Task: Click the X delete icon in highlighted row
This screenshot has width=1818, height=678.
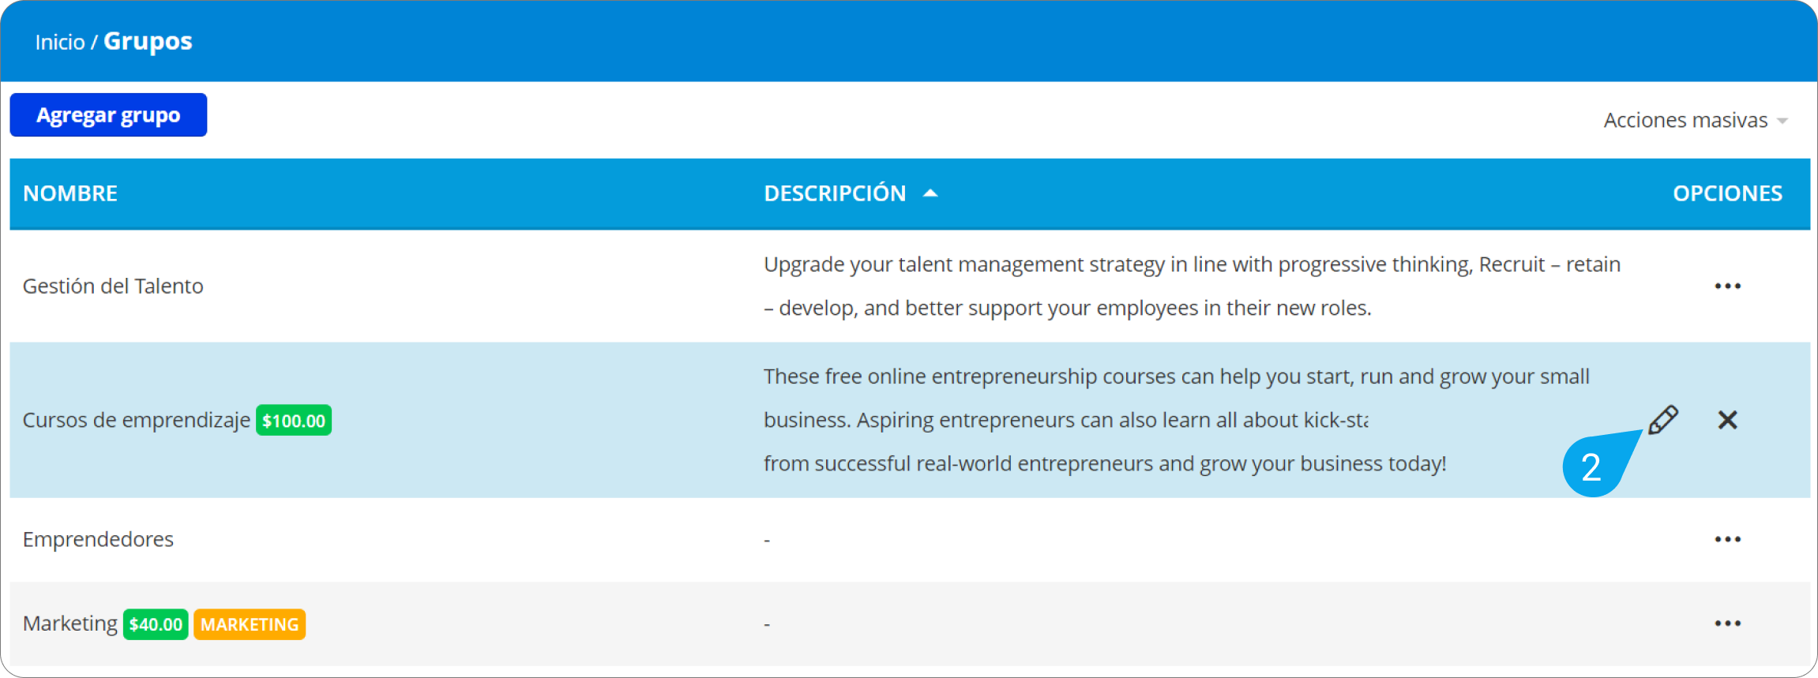Action: click(x=1727, y=420)
